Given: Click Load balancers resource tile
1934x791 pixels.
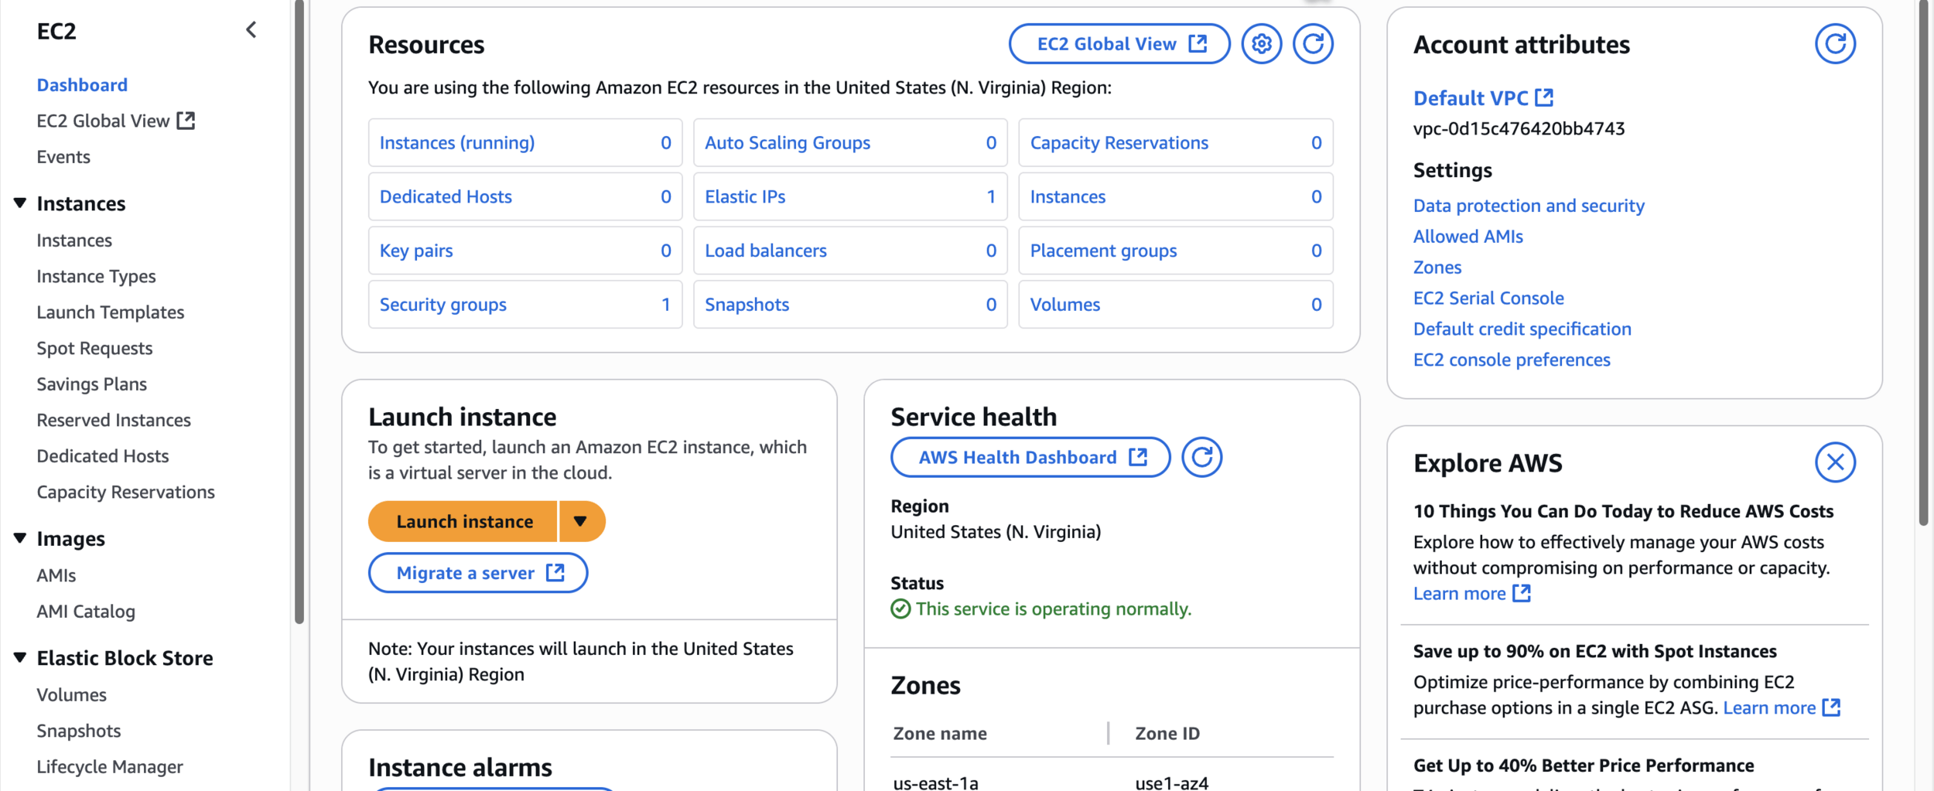Looking at the screenshot, I should point(850,251).
